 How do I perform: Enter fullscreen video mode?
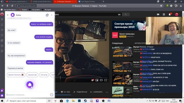coord(106,80)
